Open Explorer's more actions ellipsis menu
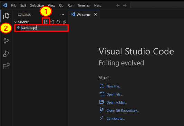The width and height of the screenshot is (184, 126). (62, 14)
